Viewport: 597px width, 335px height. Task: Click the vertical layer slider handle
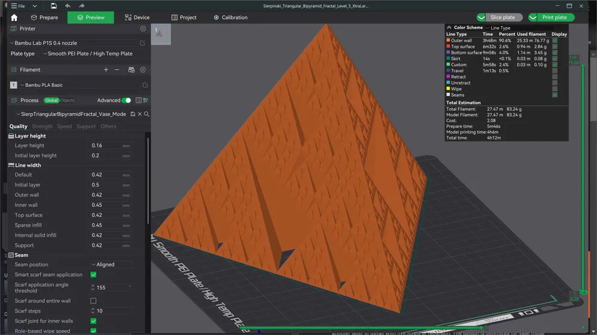tap(583, 66)
